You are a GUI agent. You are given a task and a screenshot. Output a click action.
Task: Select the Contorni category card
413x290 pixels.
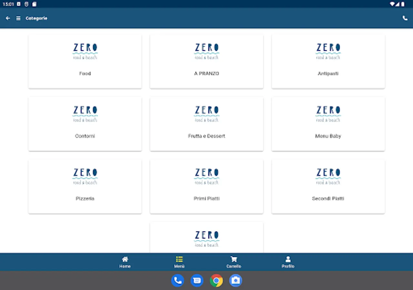85,124
